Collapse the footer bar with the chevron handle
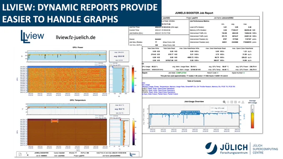Image resolution: width=283 pixels, height=159 pixels. point(78,151)
